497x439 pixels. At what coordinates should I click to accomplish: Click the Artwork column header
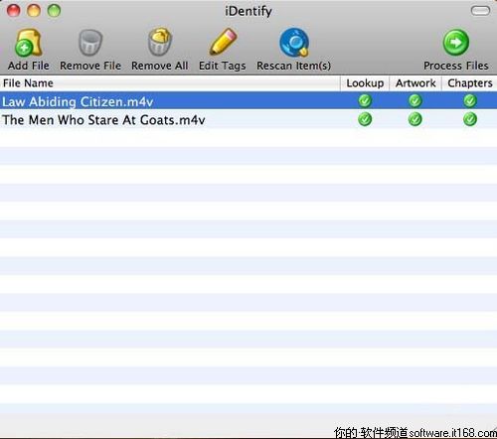[x=415, y=83]
